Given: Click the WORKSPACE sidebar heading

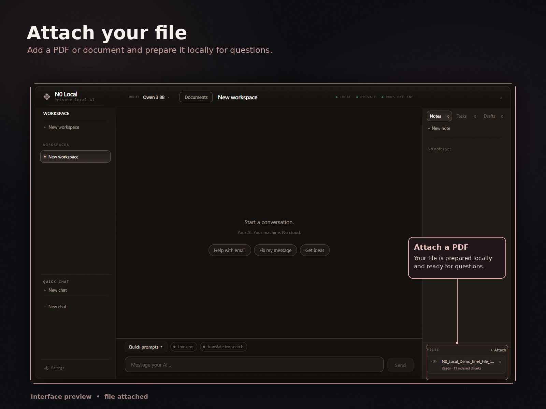Looking at the screenshot, I should (x=56, y=113).
